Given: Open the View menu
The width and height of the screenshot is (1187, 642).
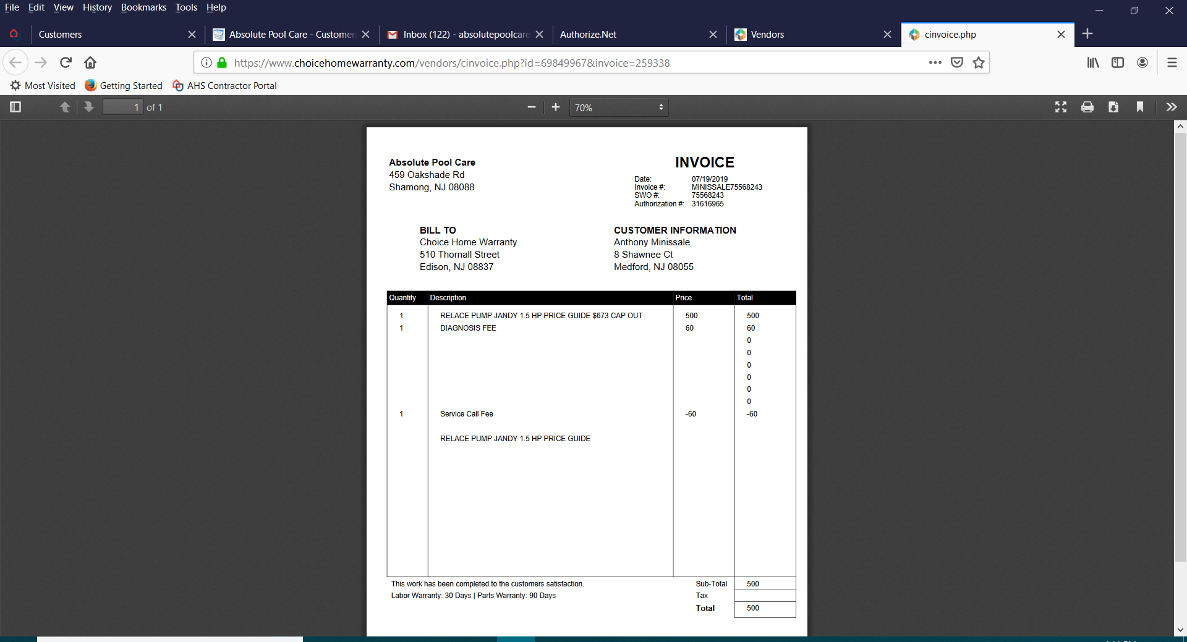Looking at the screenshot, I should click(63, 7).
